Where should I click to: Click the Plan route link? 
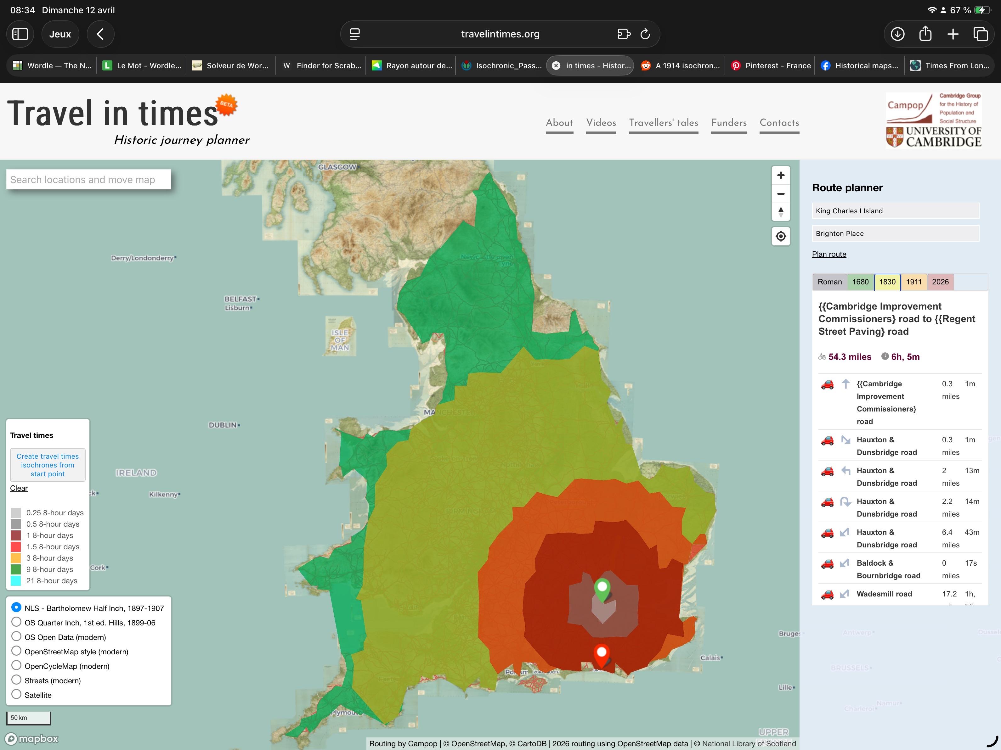click(829, 254)
